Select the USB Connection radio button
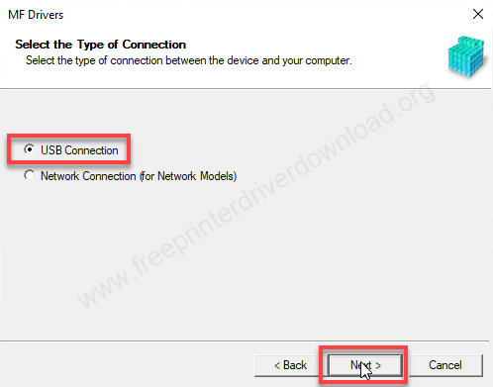 (29, 149)
